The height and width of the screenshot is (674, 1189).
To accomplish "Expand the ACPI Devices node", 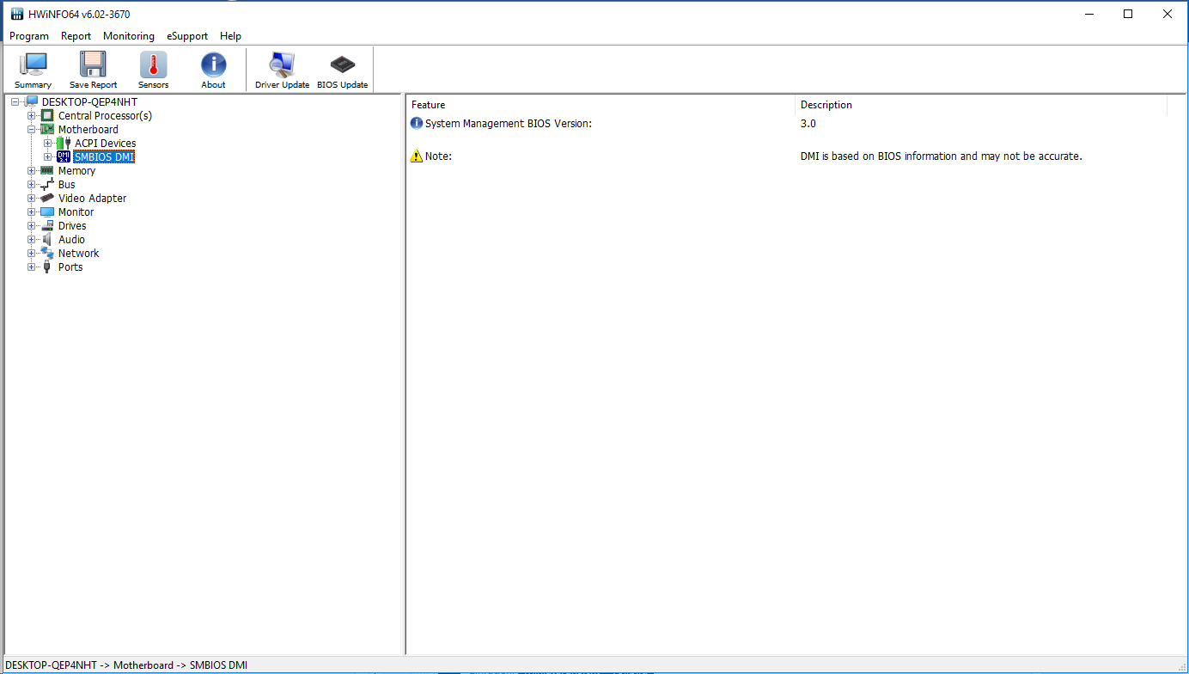I will 48,144.
